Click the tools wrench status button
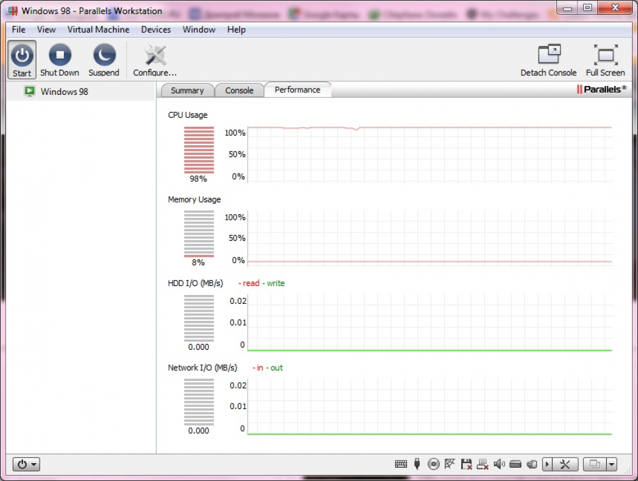Image resolution: width=638 pixels, height=481 pixels. click(x=565, y=464)
